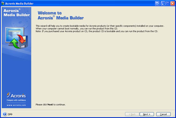This screenshot has height=118, width=176.
Task: Click the blue question mark Help icon
Action: coord(5,114)
